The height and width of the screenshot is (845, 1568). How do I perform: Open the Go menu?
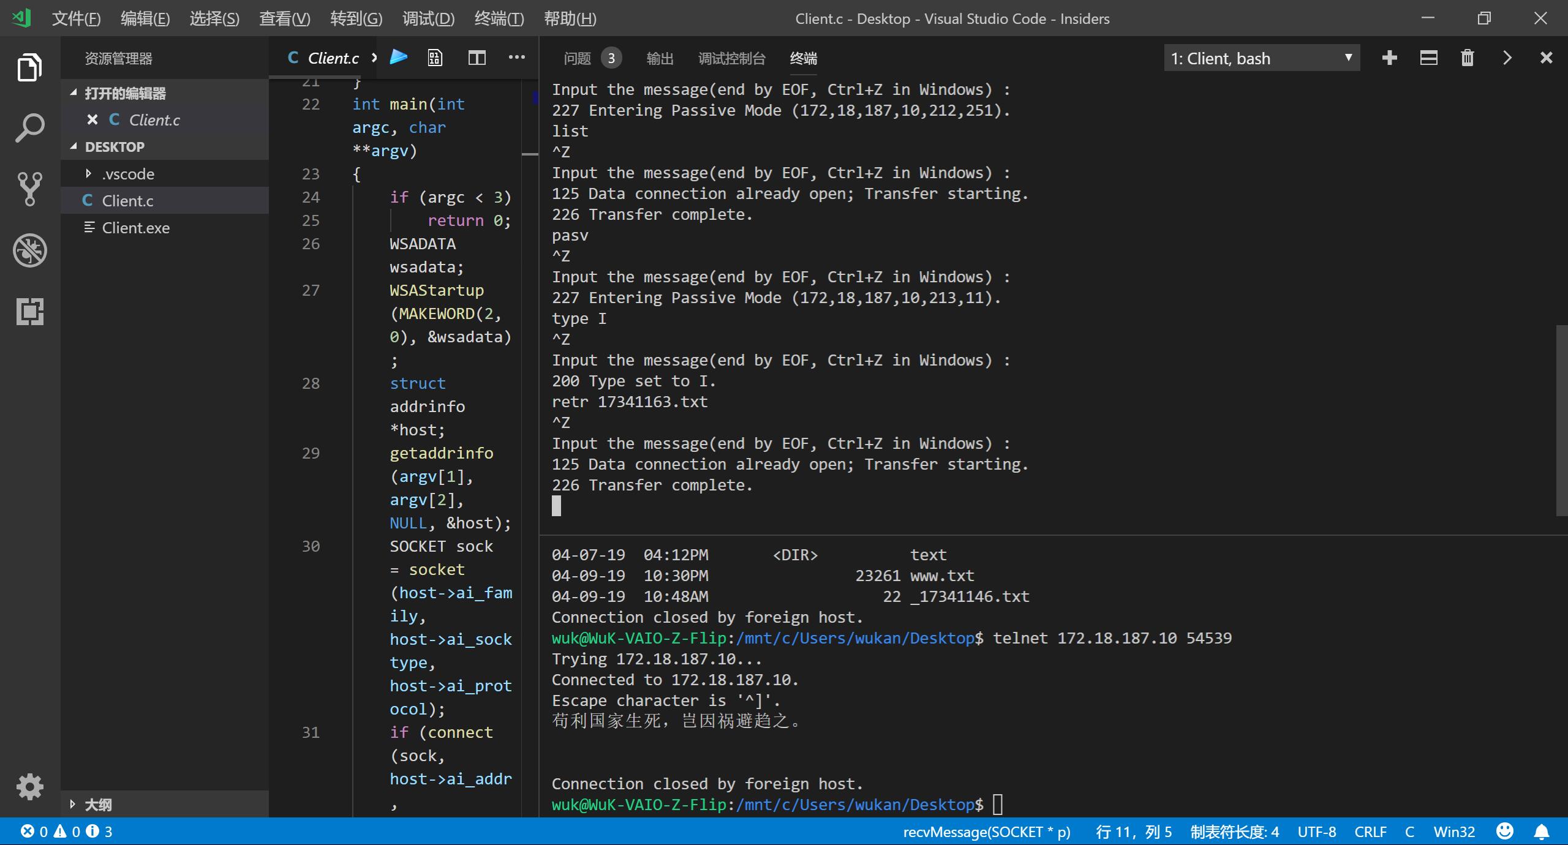coord(356,18)
